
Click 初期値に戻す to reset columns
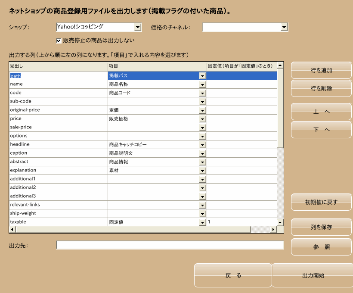tap(321, 202)
